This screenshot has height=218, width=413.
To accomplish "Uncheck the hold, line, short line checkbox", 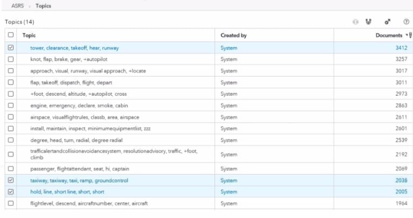I will [11, 192].
